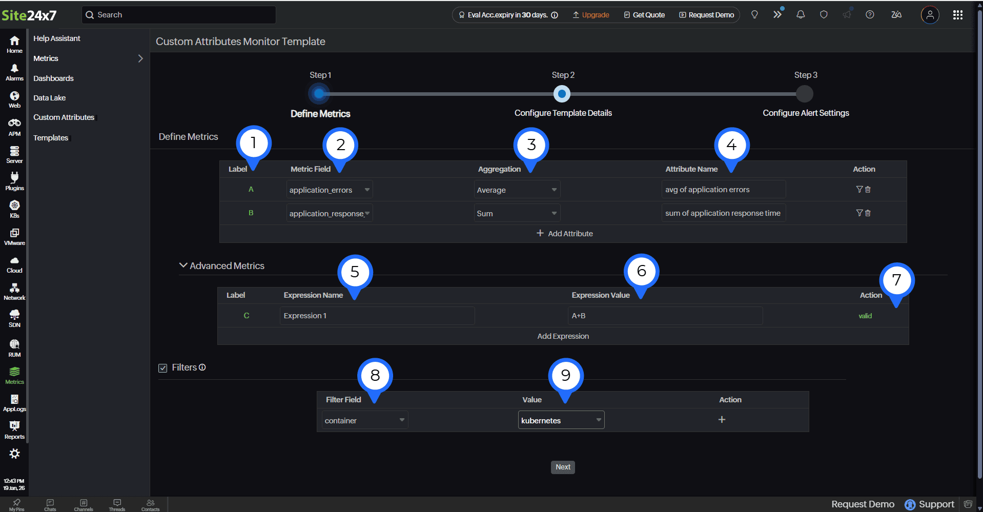This screenshot has width=983, height=512.
Task: Open the apps grid launcher
Action: (x=957, y=15)
